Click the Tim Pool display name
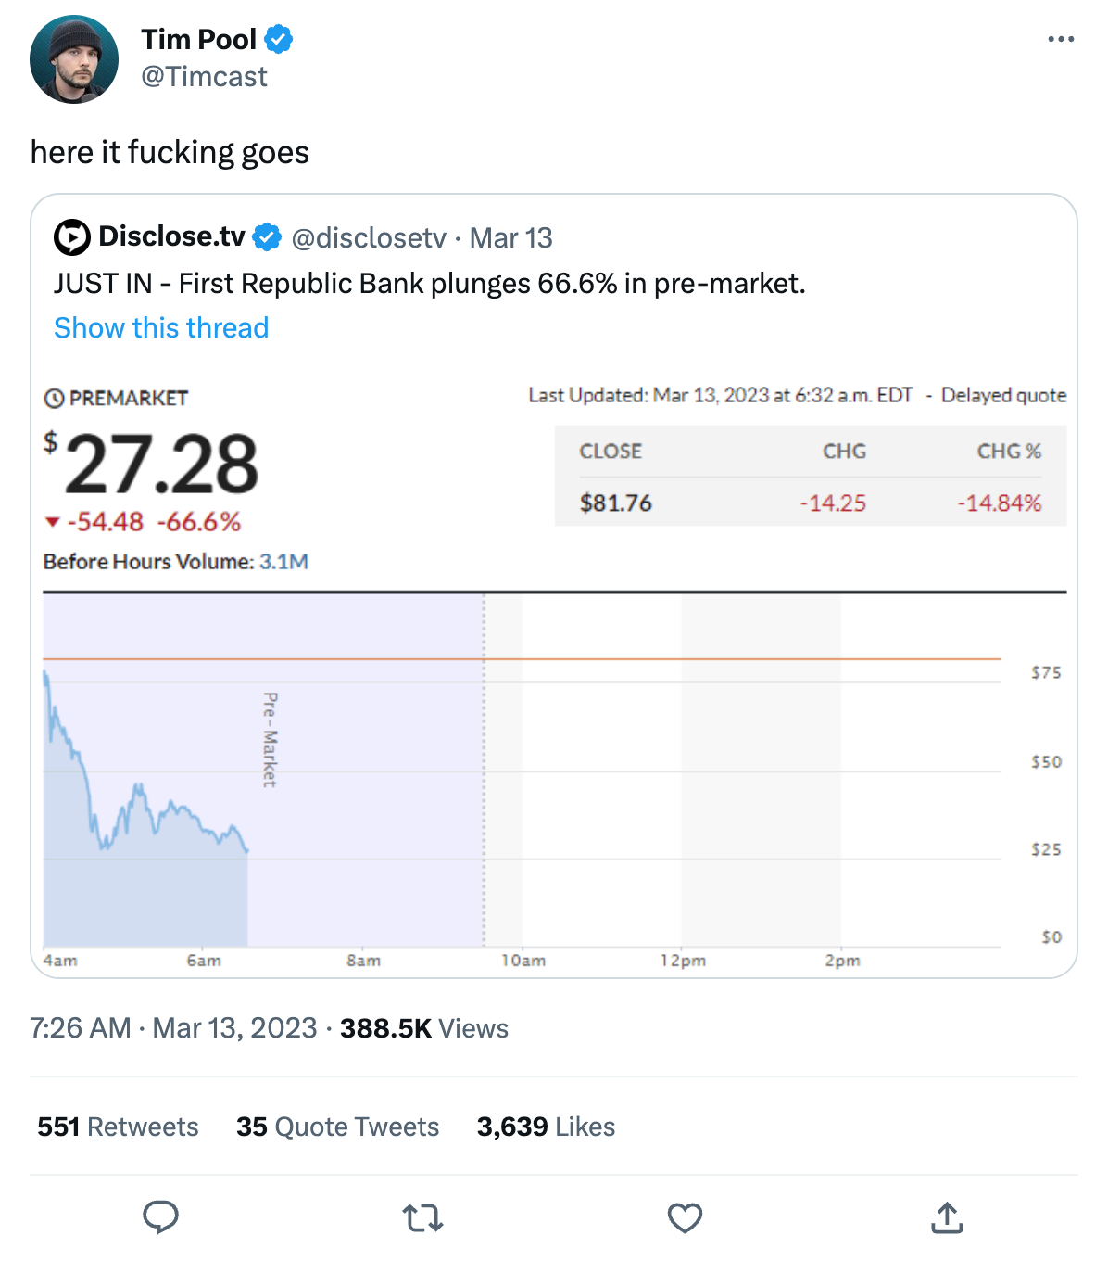 pos(198,39)
